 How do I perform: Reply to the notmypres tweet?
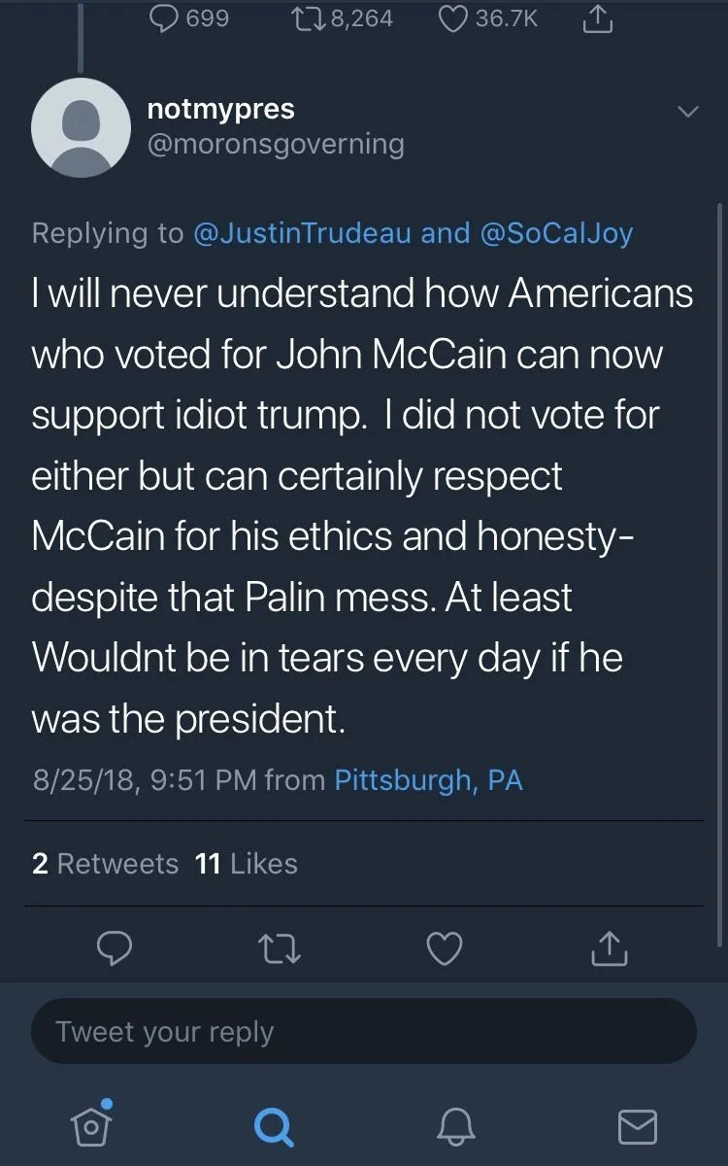coord(115,948)
